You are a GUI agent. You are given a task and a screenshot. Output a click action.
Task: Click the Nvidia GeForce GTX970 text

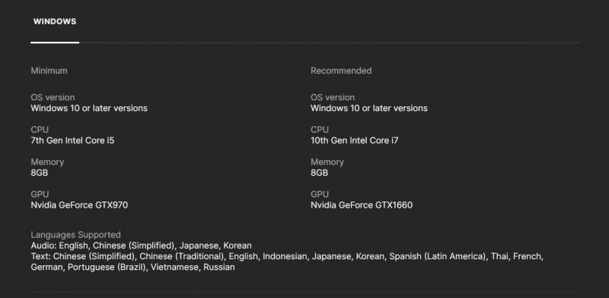79,205
